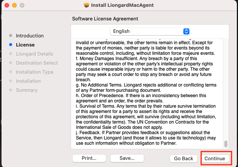Click the red close window button
Screen dimensions: 238x167
tap(7, 5)
